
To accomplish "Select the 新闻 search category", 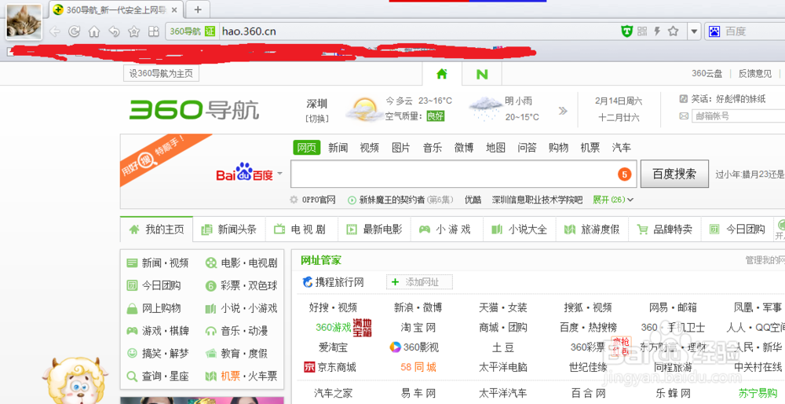I will [x=338, y=147].
